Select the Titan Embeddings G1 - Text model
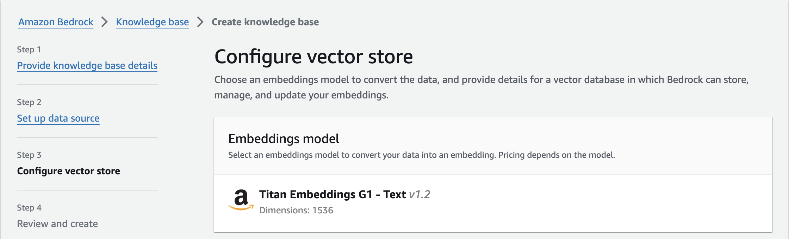The image size is (789, 239). (x=333, y=194)
